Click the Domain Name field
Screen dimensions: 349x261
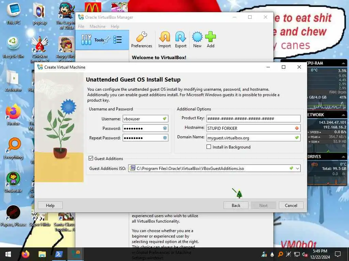(x=253, y=138)
